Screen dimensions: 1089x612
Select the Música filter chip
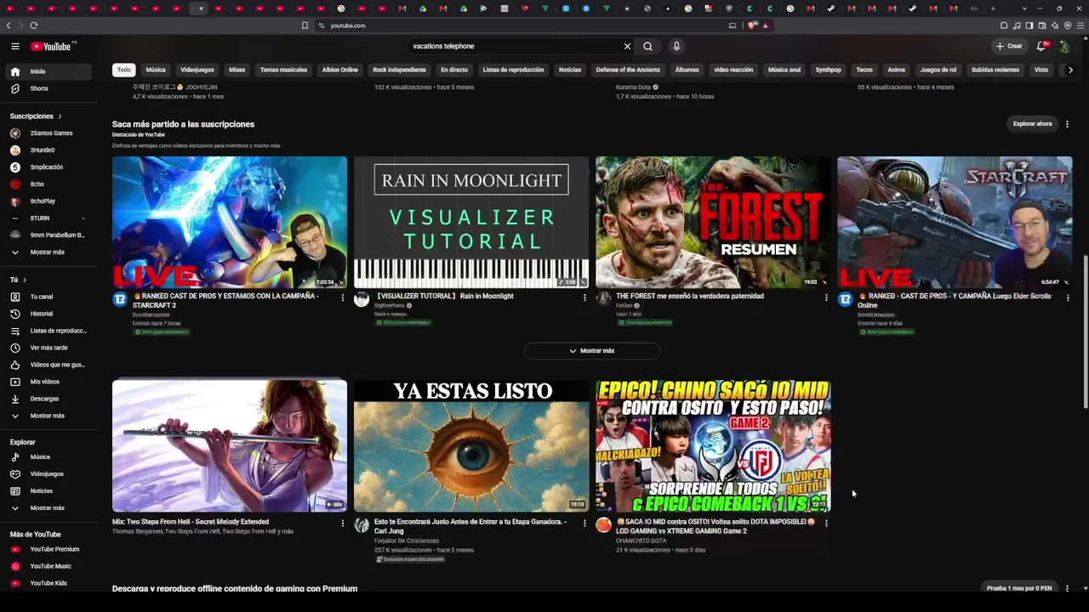pos(156,70)
